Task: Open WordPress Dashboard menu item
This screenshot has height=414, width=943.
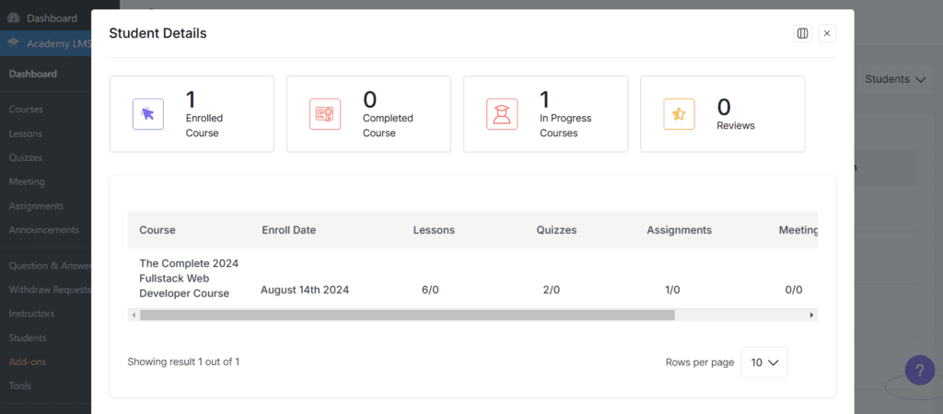Action: [x=46, y=18]
